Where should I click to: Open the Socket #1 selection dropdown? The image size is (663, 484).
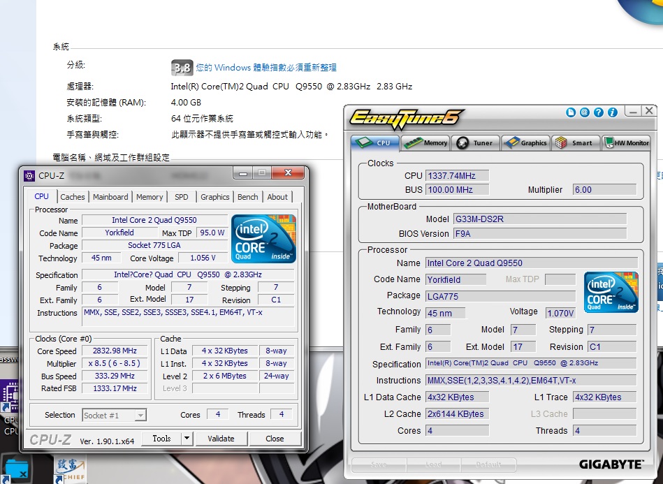click(x=114, y=415)
